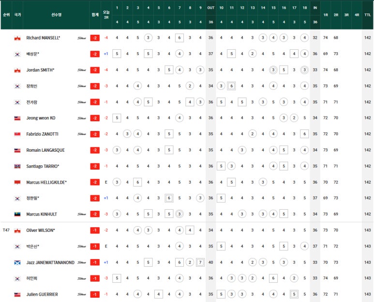Image resolution: width=374 pixels, height=302 pixels.
Task: Click the Titleist logo in 전가람's row
Action: [x=82, y=102]
